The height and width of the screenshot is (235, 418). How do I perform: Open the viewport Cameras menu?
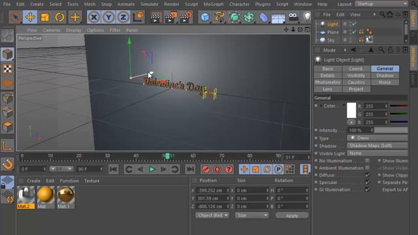point(52,30)
